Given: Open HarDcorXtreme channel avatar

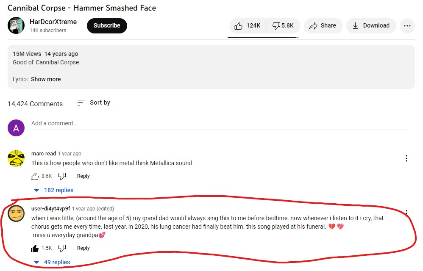Looking at the screenshot, I should click(16, 25).
